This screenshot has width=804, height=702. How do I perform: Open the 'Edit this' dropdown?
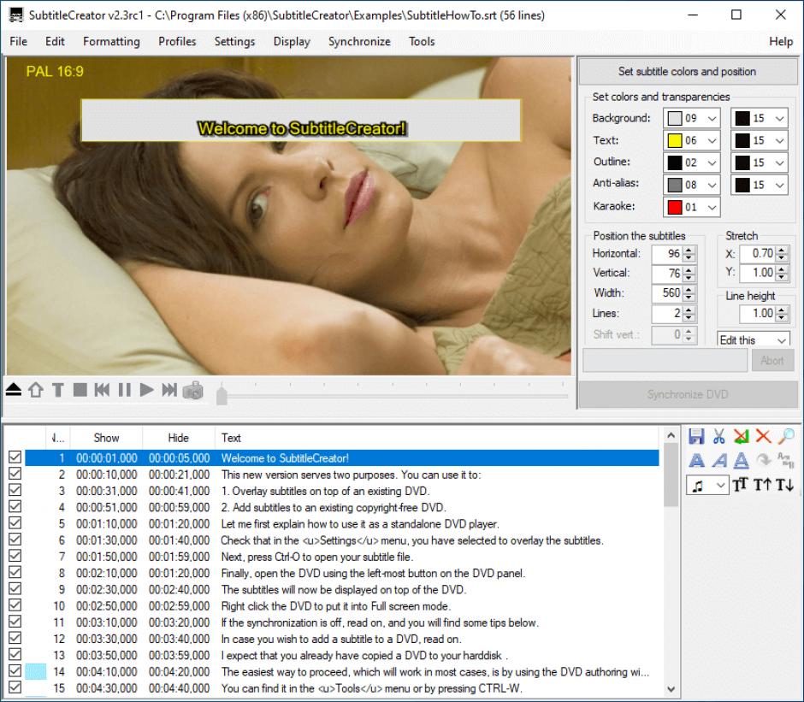click(754, 339)
